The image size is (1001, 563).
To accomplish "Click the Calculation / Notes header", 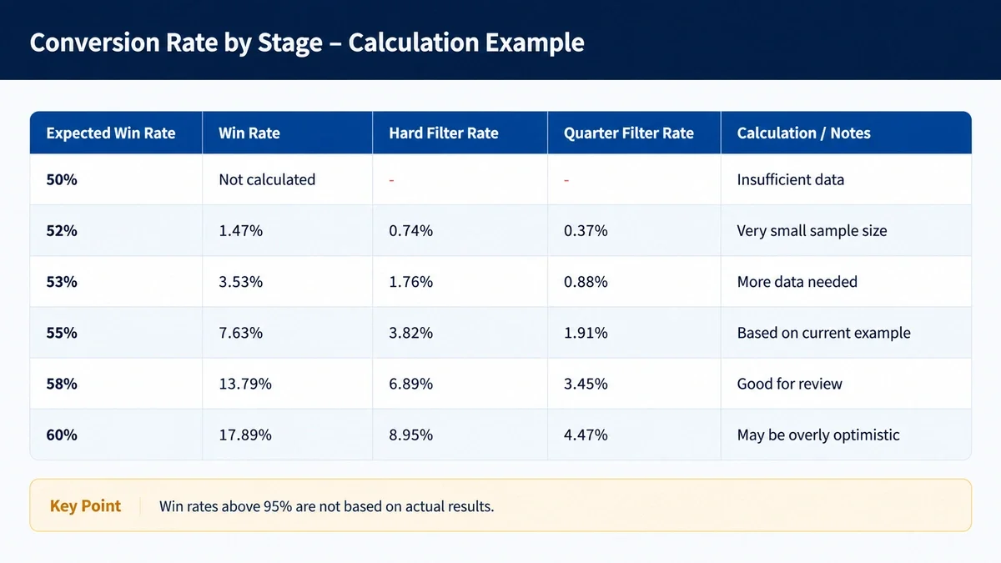I will tap(803, 133).
